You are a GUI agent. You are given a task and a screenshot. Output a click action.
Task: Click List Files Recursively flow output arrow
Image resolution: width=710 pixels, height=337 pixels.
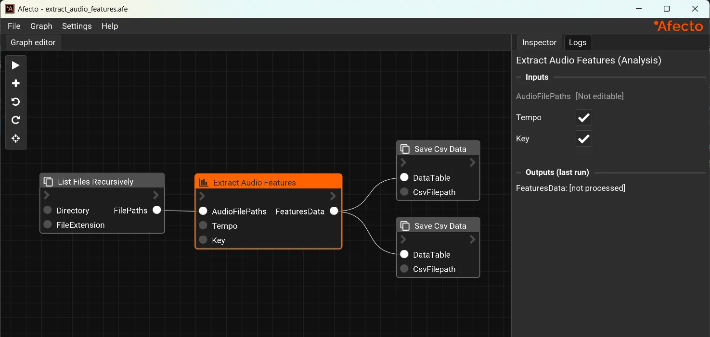(x=156, y=195)
